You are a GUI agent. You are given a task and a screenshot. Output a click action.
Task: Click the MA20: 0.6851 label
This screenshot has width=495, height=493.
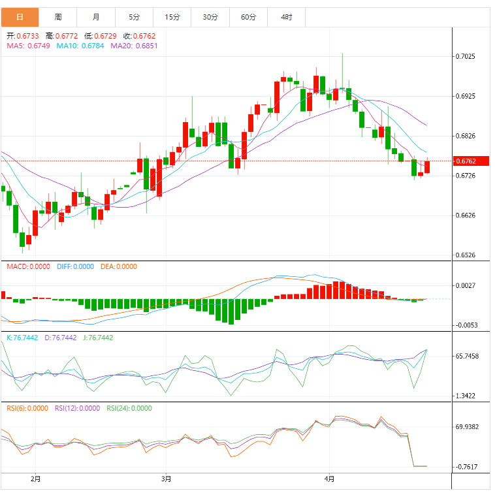(x=134, y=46)
